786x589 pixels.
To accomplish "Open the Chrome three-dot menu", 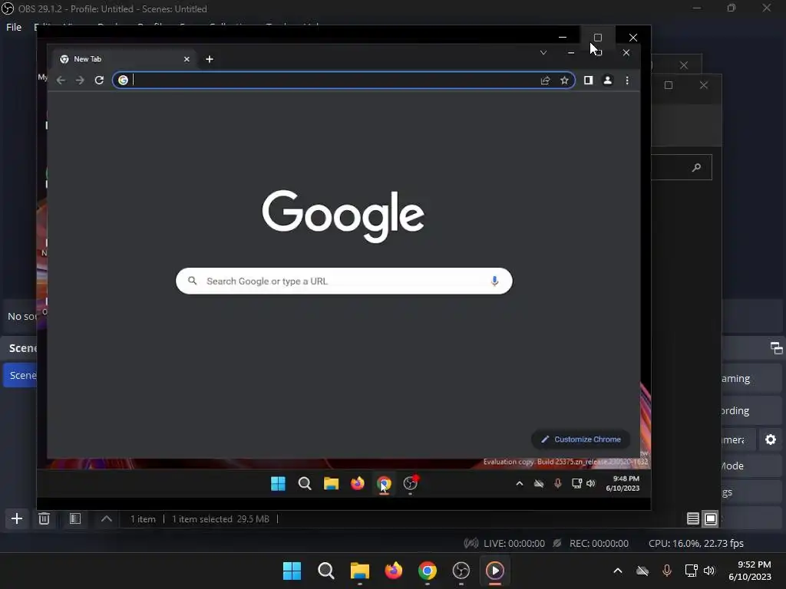I will 627,80.
